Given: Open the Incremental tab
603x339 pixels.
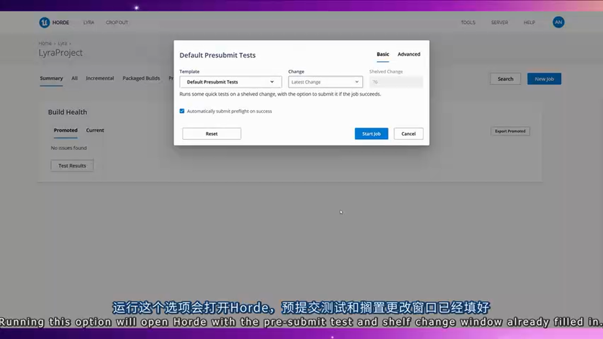Looking at the screenshot, I should pos(99,78).
